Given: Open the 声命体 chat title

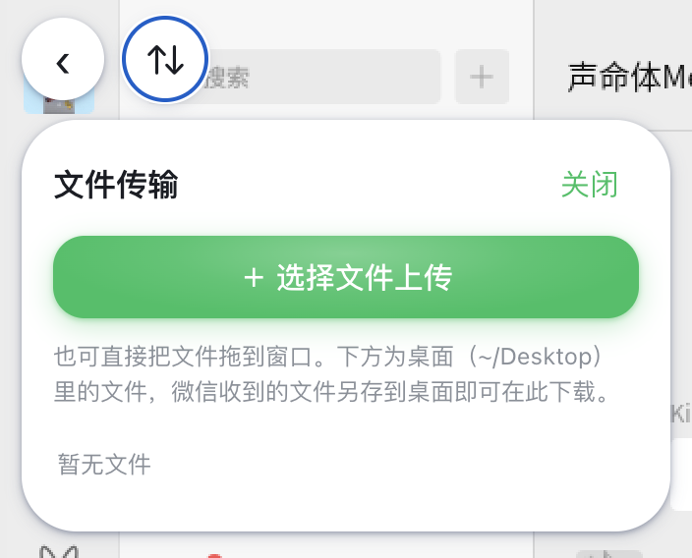Looking at the screenshot, I should click(x=629, y=78).
